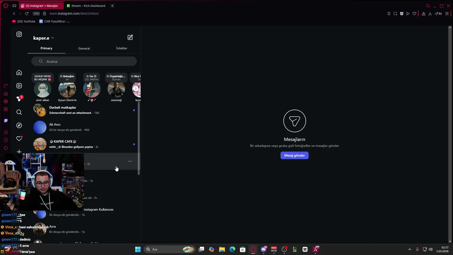Click the Create plus icon
Viewport: 453px width, 255px height.
[19, 152]
